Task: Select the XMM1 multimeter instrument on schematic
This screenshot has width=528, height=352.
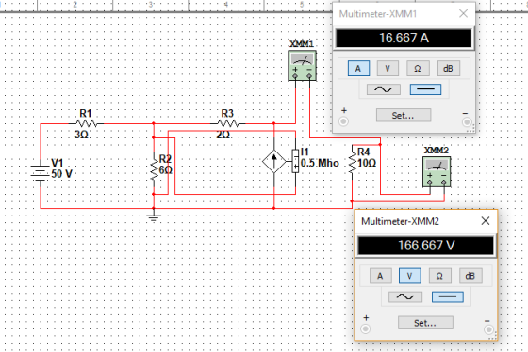Action: click(x=302, y=65)
